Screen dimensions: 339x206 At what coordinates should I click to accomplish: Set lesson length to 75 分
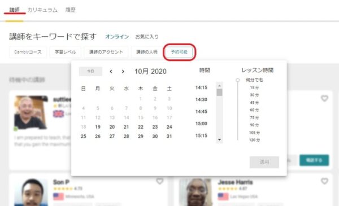point(254,118)
